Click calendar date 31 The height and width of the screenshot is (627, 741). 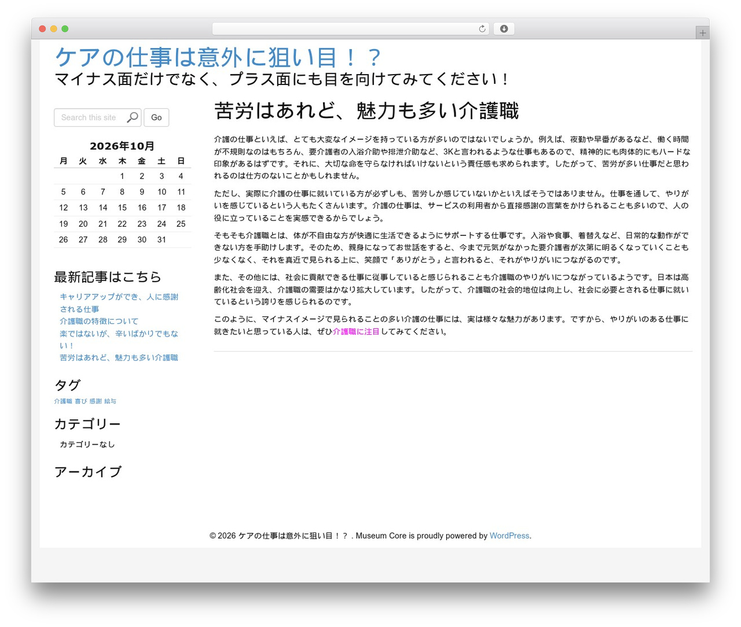click(162, 239)
